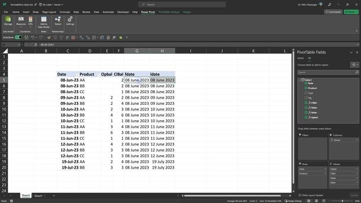Click the insert function fx icon
Image resolution: width=361 pixels, height=203 pixels.
[36, 45]
